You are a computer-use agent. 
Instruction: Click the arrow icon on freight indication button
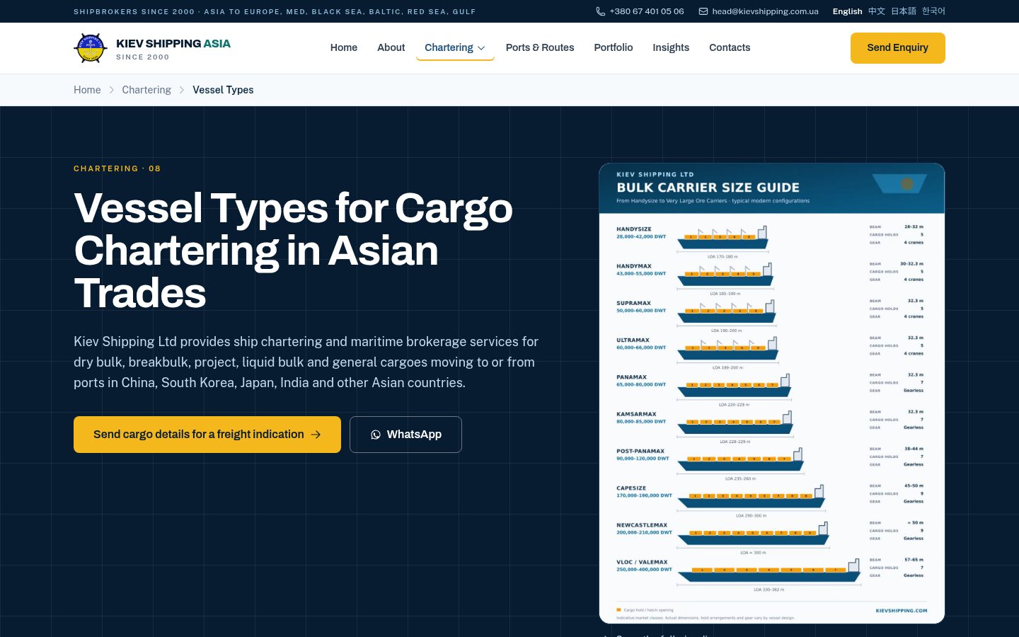[x=316, y=435]
